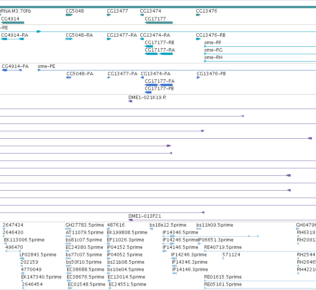This screenshot has height=290, width=316.
Task: Select the AT11079.5prime EST label
Action: (x=84, y=233)
